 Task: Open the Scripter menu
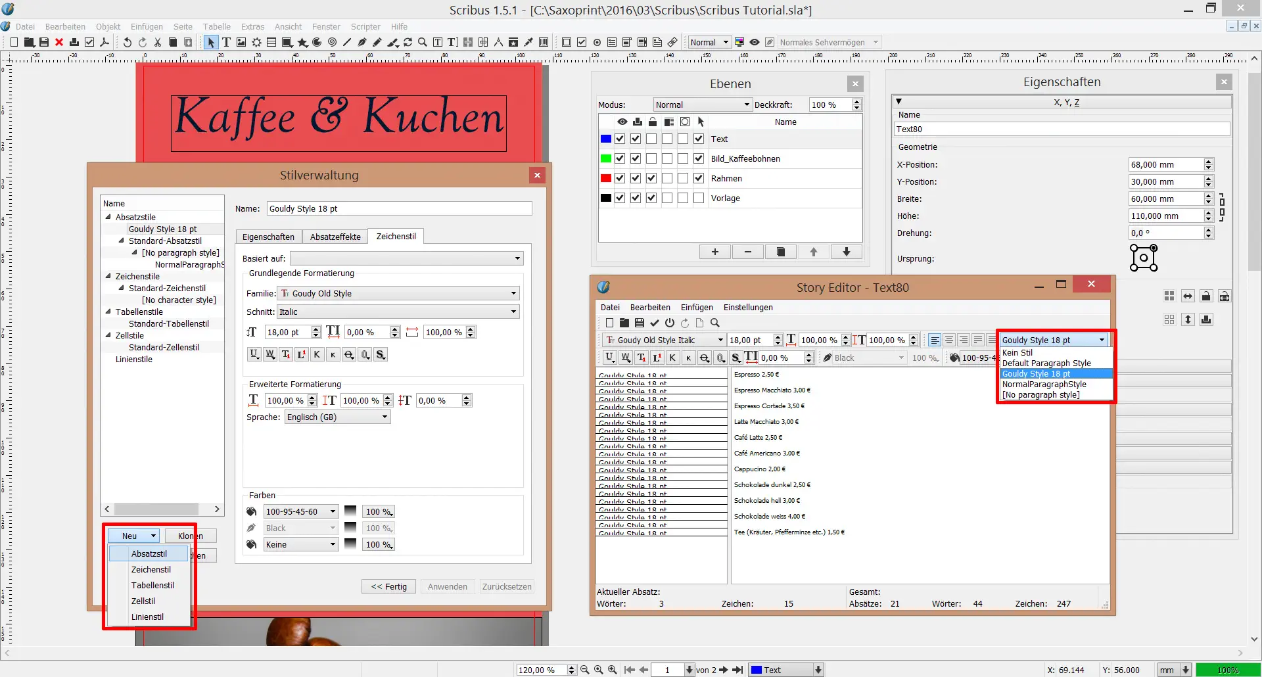pos(365,26)
